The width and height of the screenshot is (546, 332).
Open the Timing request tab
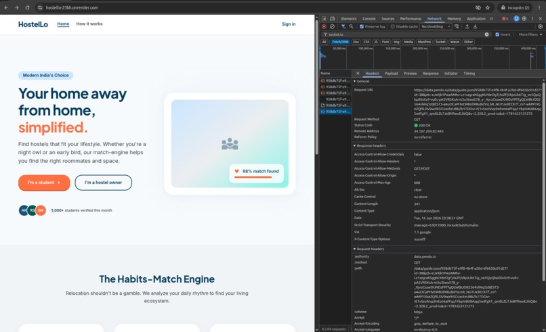coord(469,73)
